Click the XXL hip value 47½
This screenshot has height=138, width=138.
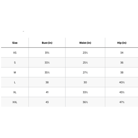click(122, 102)
